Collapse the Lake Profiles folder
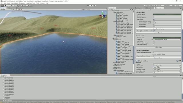The height and width of the screenshot is (103, 183). pos(114,12)
